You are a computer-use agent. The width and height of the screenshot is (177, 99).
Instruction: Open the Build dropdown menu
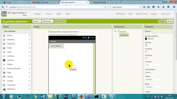pyautogui.click(x=59, y=14)
